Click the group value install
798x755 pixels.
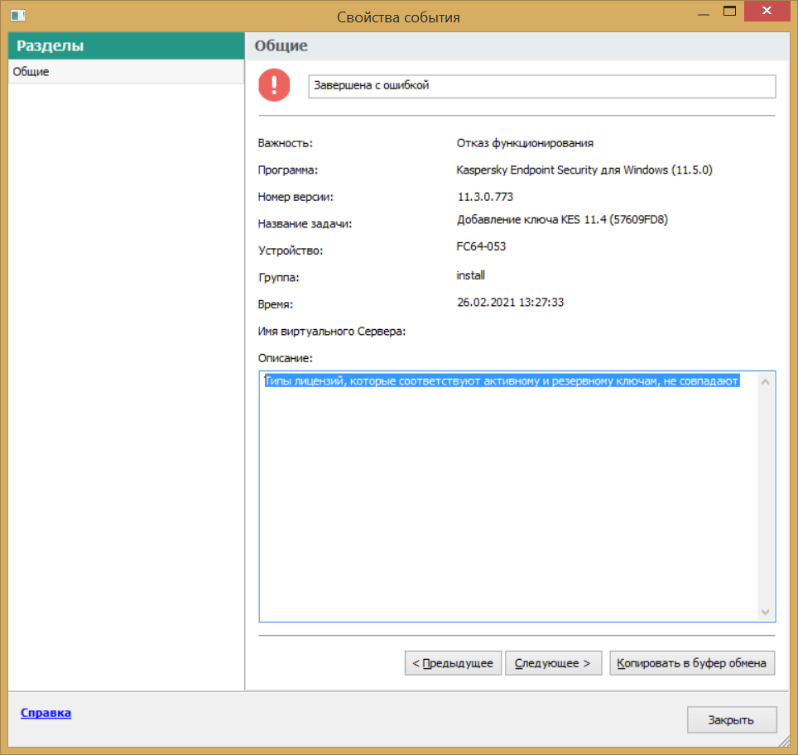tap(471, 275)
